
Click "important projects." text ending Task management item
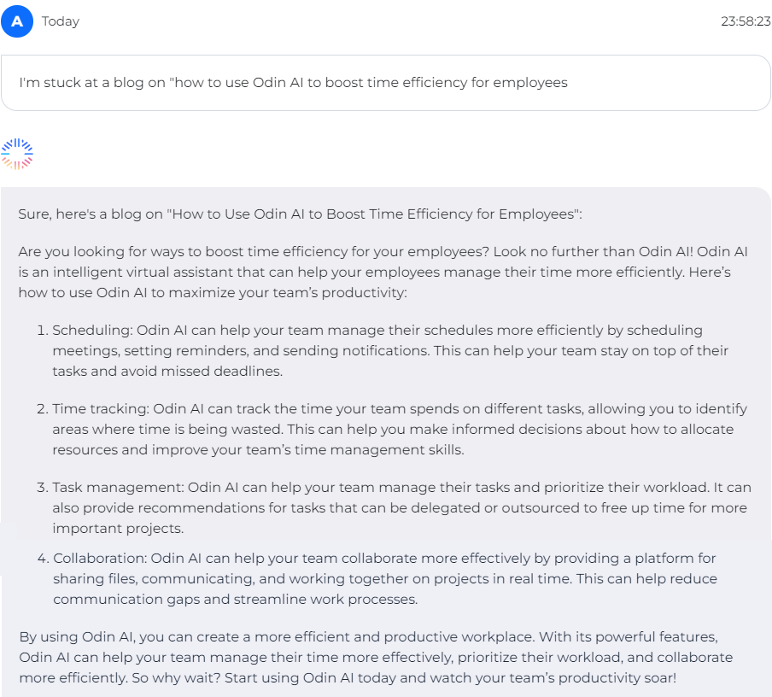click(107, 529)
